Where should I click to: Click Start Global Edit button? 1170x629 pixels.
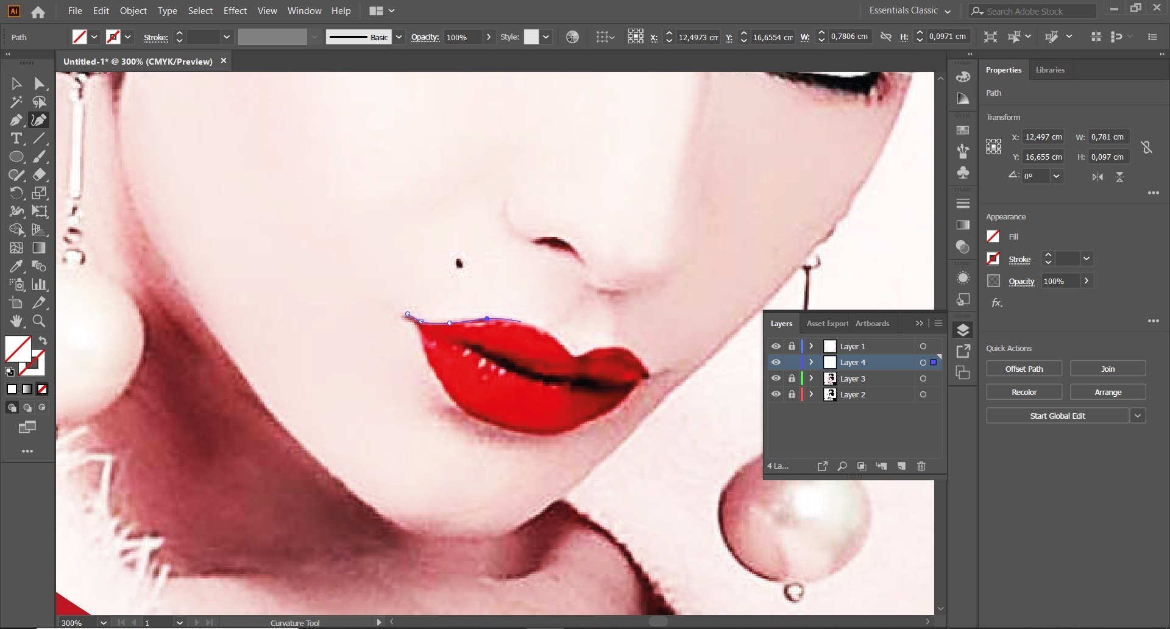[1057, 416]
